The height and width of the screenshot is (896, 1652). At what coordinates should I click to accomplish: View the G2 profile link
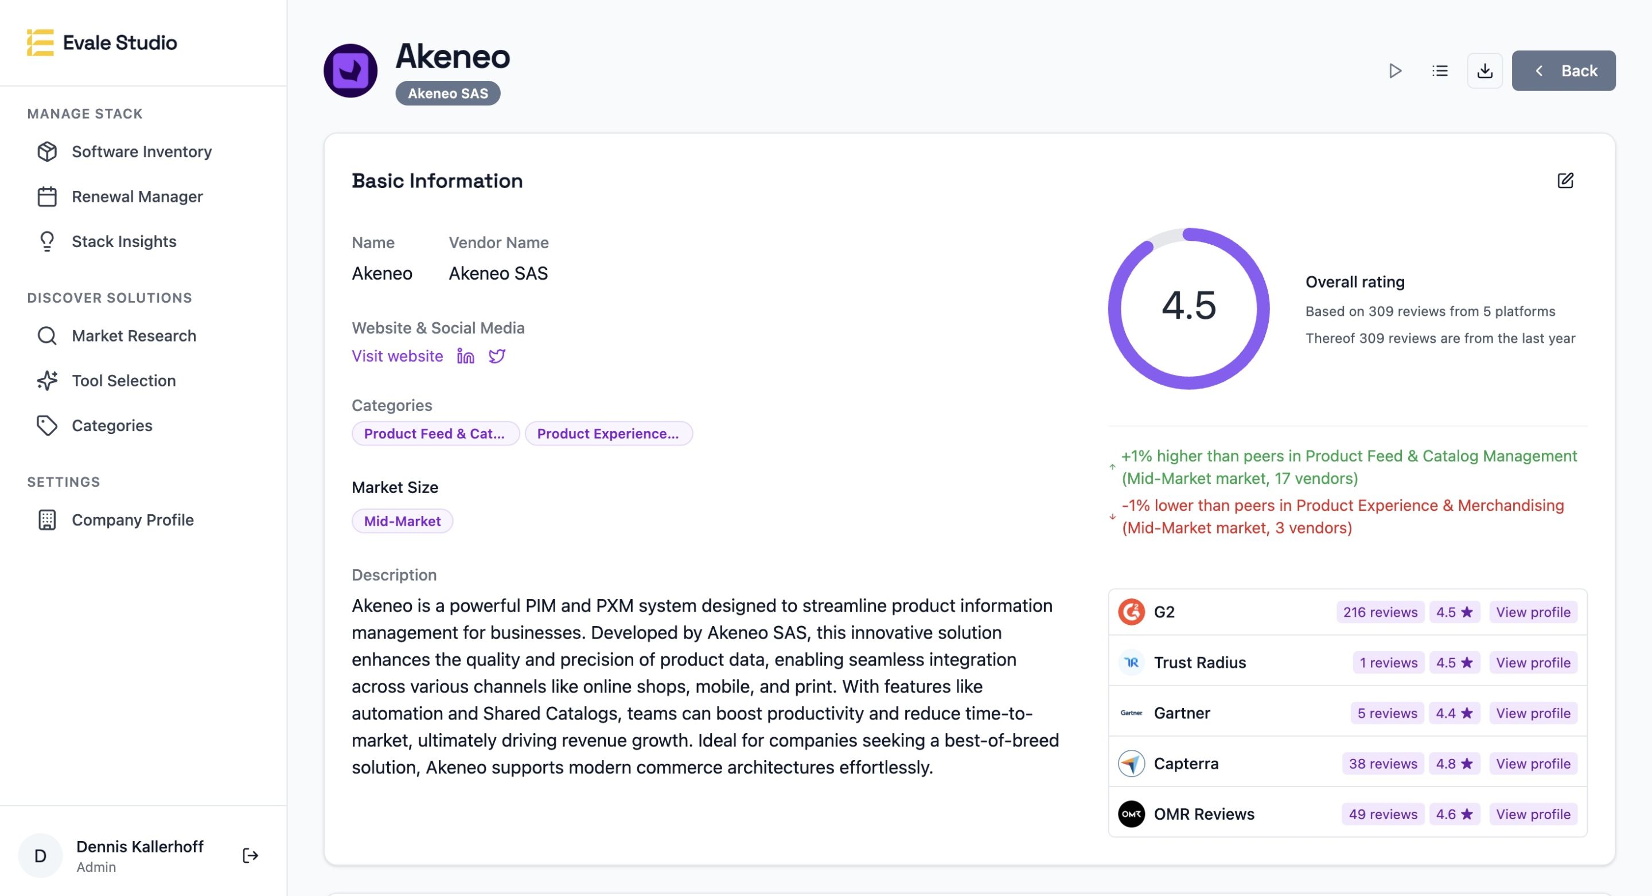pyautogui.click(x=1533, y=612)
